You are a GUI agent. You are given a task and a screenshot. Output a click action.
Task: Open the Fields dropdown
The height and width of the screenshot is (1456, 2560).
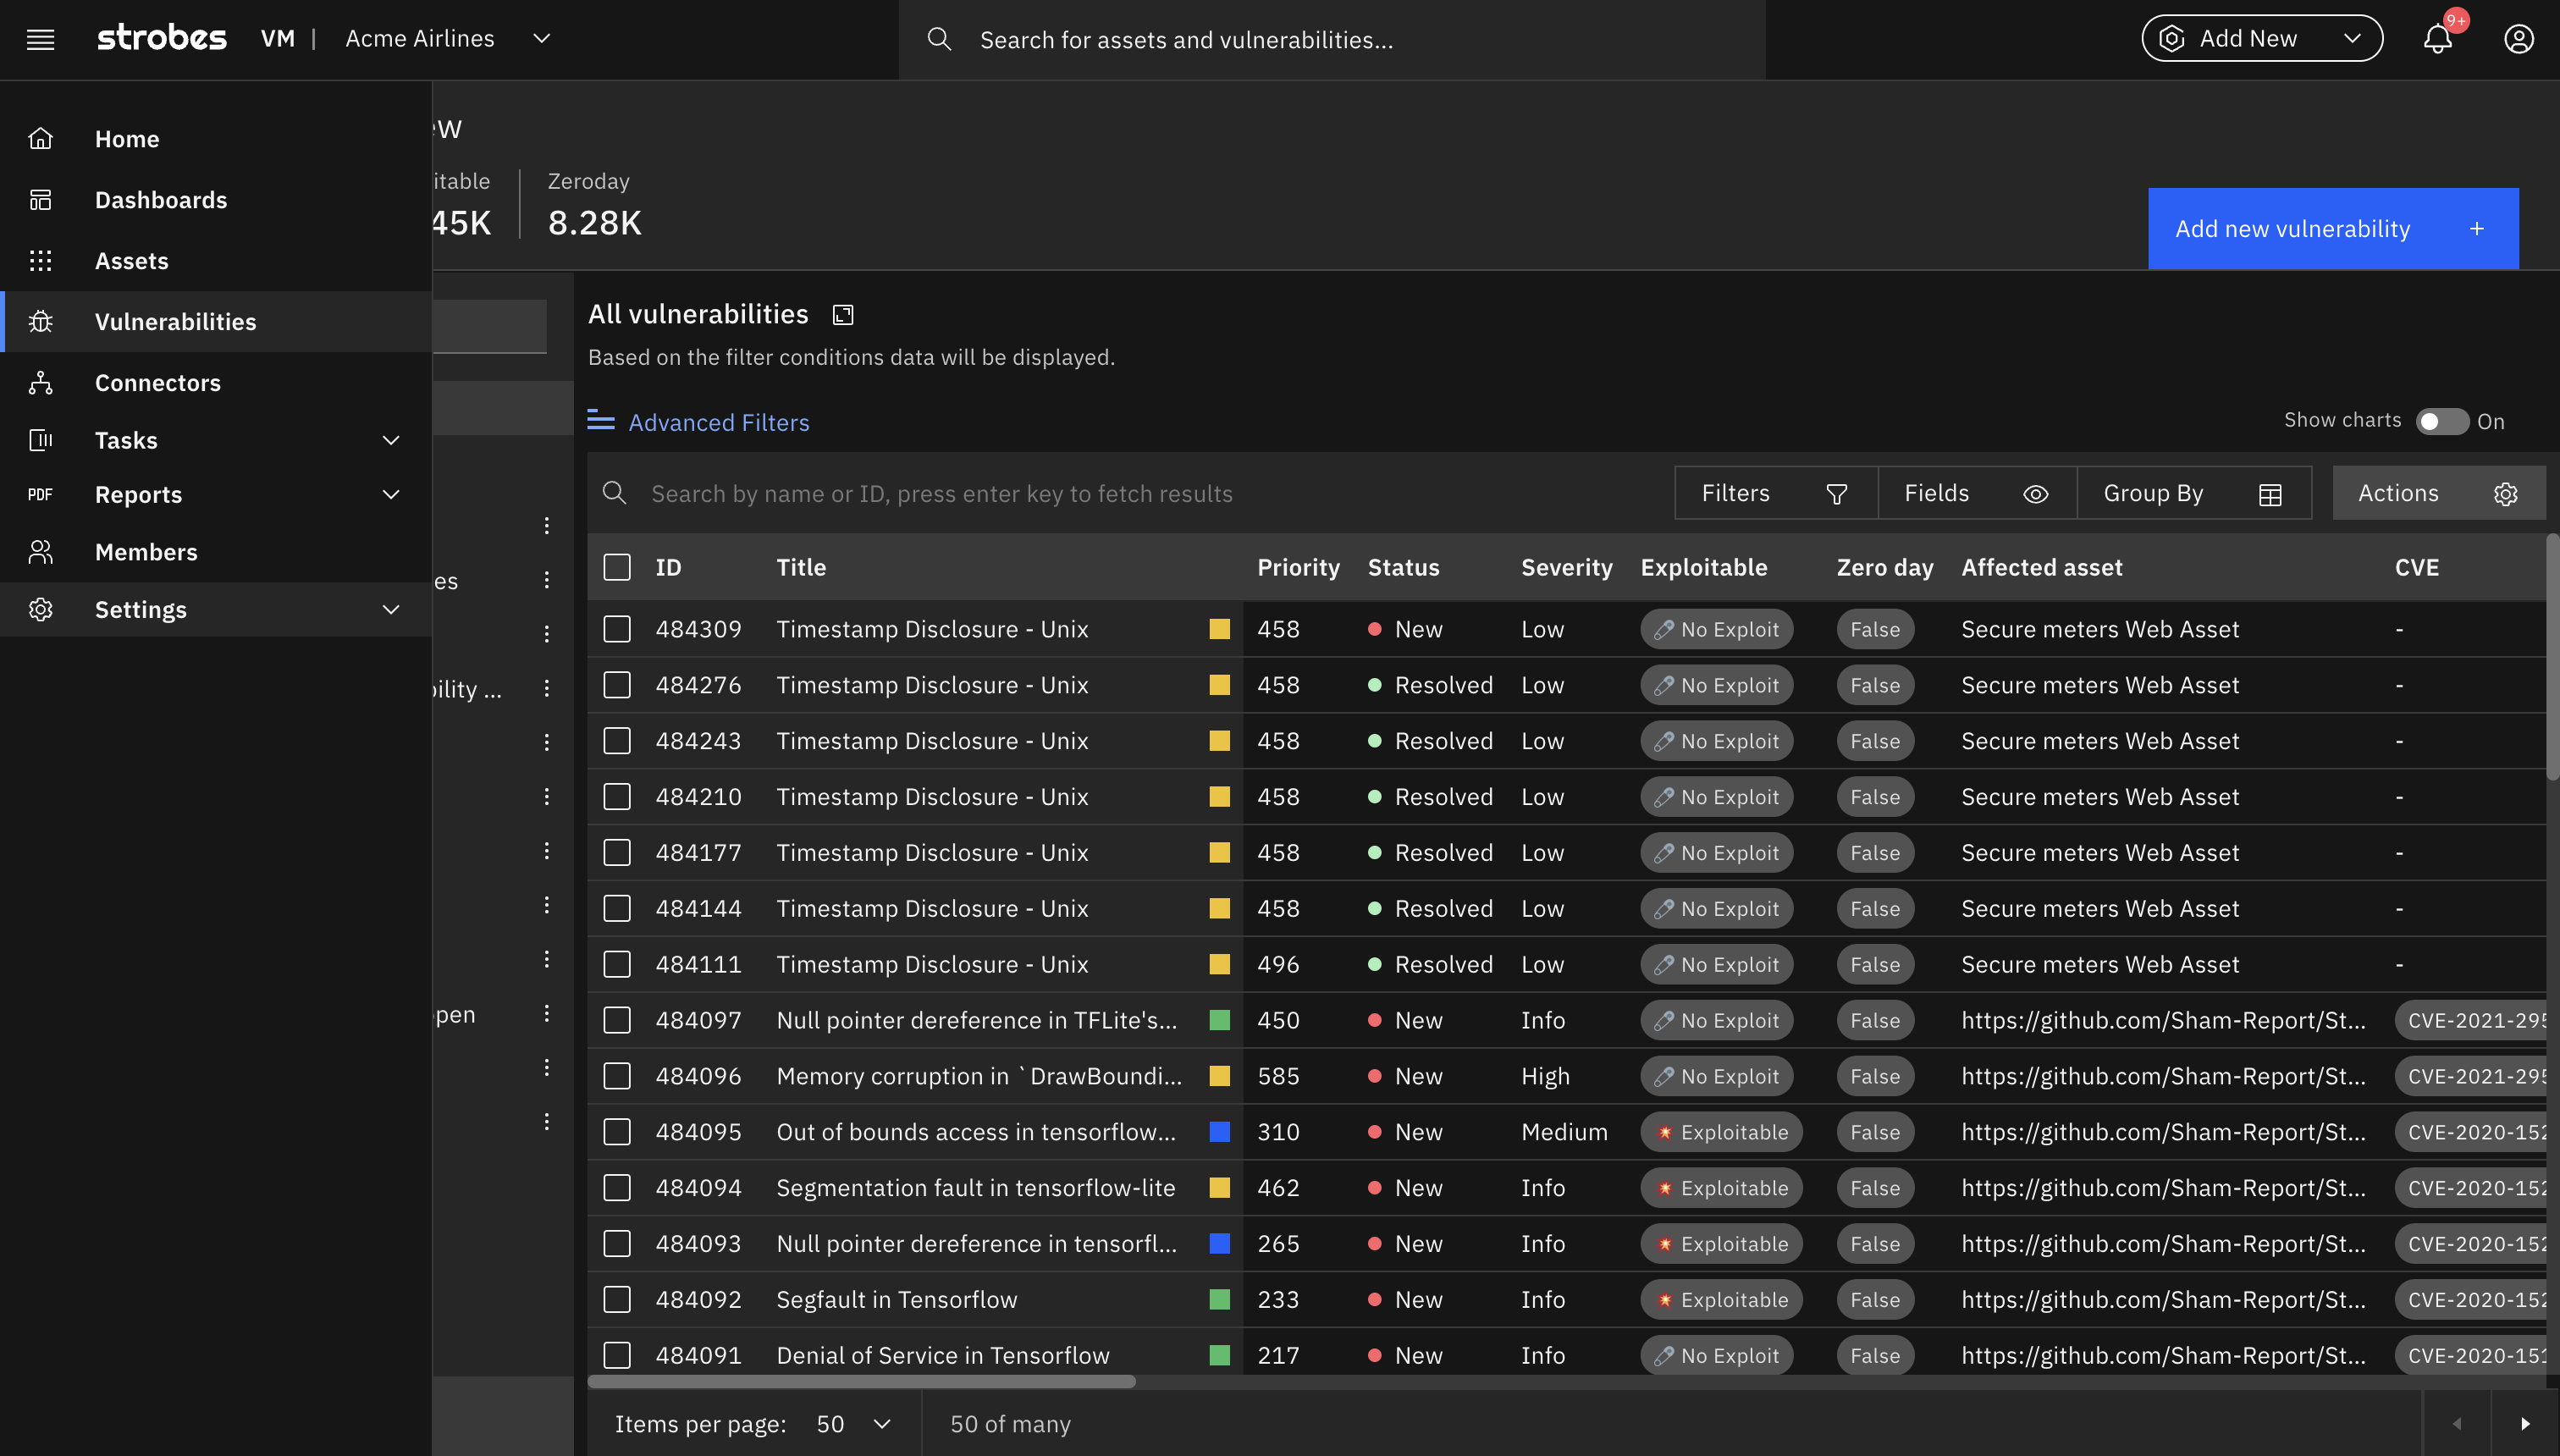[1977, 493]
